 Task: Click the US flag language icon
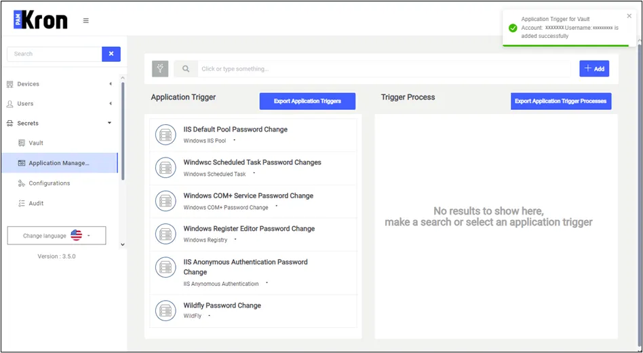(76, 235)
